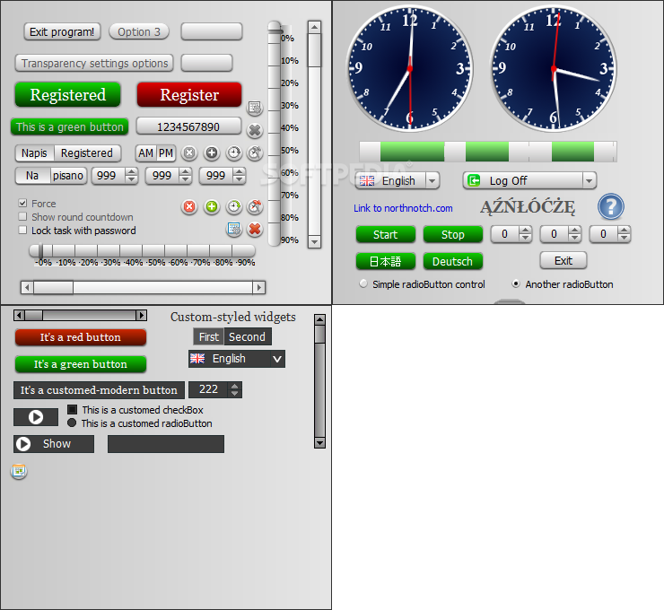Click the gray cross icon beside 1234567890

click(255, 130)
